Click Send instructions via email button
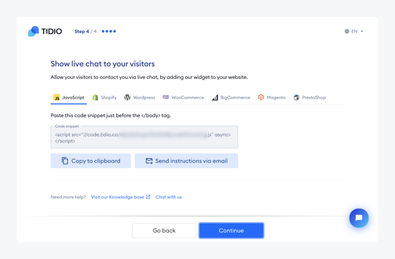395x259 pixels. point(186,160)
